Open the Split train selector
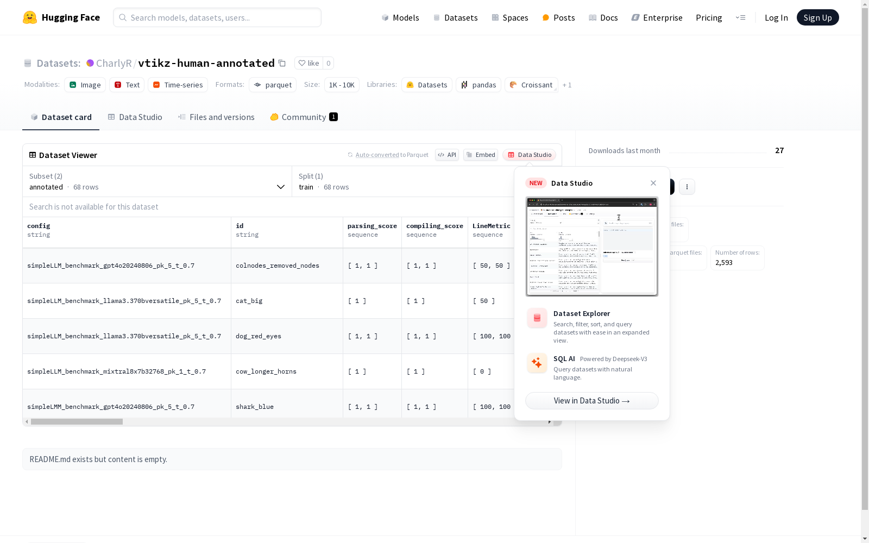 [403, 181]
